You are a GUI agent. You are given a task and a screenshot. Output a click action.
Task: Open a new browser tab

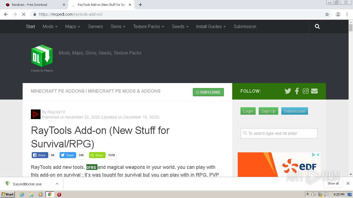coord(140,5)
